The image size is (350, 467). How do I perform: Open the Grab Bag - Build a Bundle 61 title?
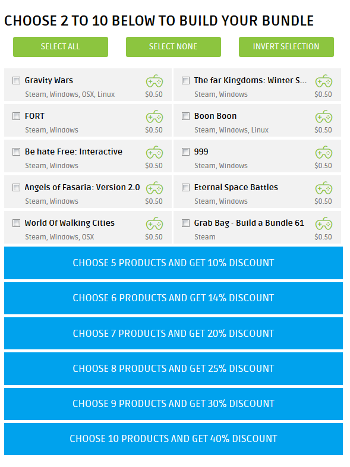pyautogui.click(x=249, y=223)
